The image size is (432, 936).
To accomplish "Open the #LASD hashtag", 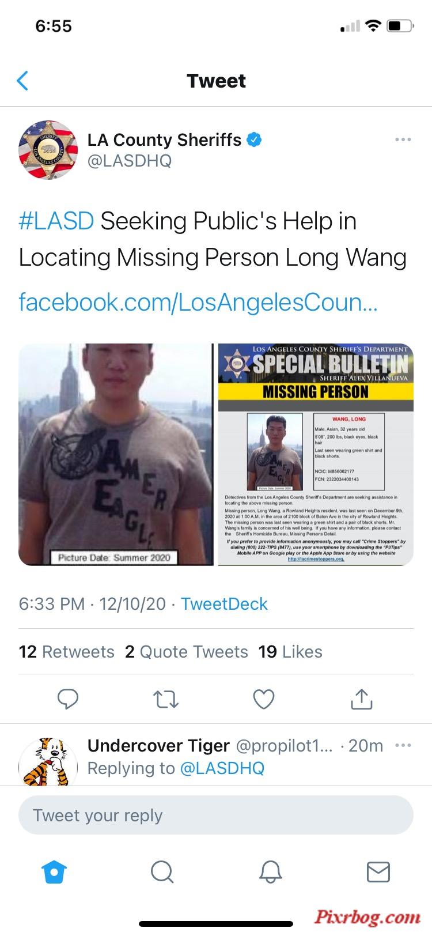I will click(56, 221).
